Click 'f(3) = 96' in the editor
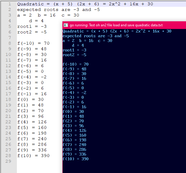The height and width of the screenshot is (173, 186). point(30,117)
